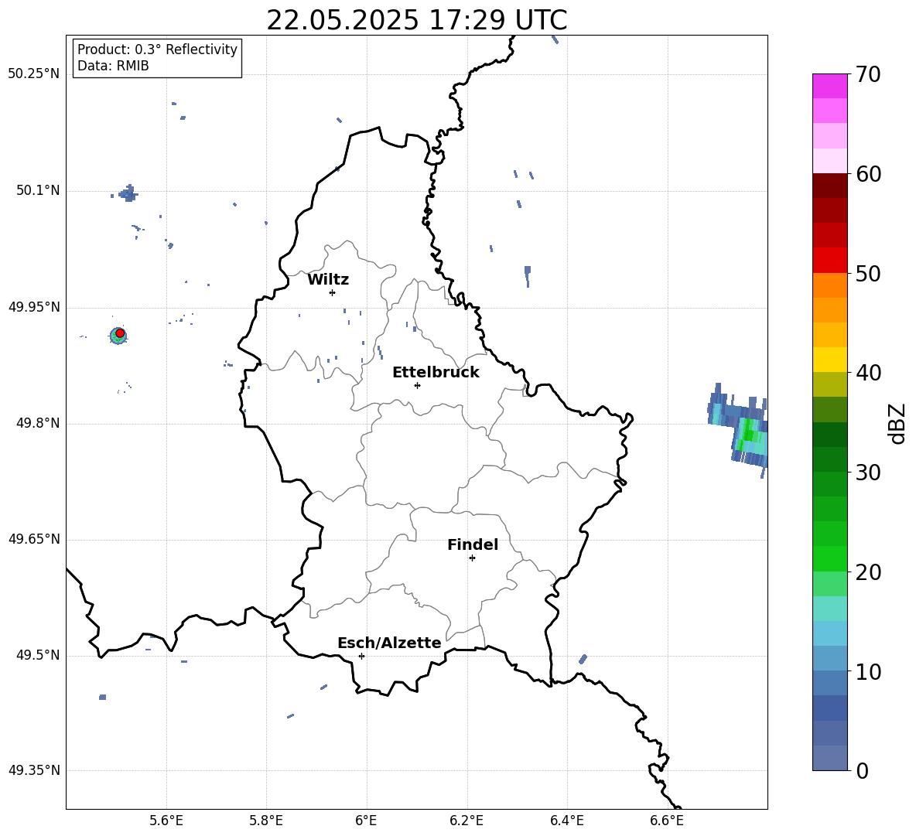
Task: Click the colorbar tick value 60
Action: pos(868,174)
